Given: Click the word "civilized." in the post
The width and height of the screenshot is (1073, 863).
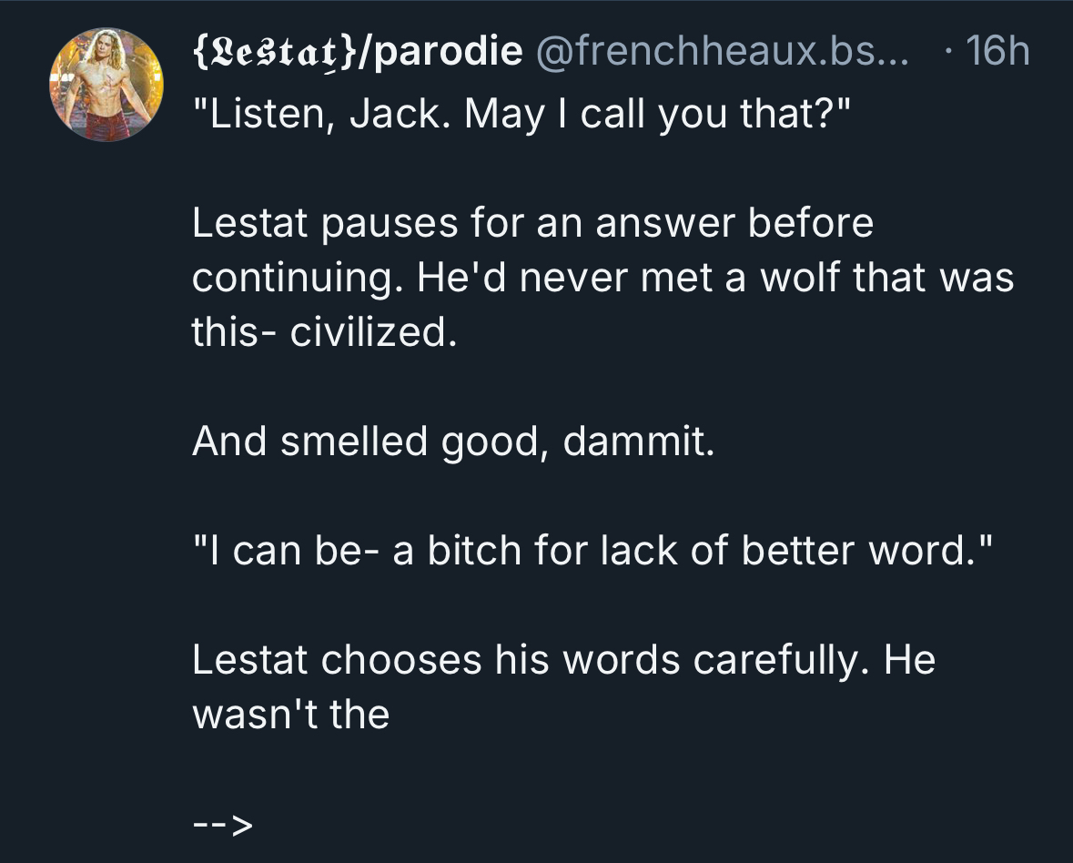Looking at the screenshot, I should [371, 333].
